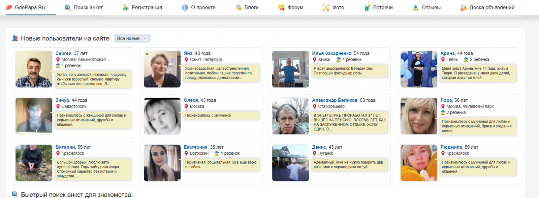Click Олеся's black-and-white photo thumbnail

(162, 116)
